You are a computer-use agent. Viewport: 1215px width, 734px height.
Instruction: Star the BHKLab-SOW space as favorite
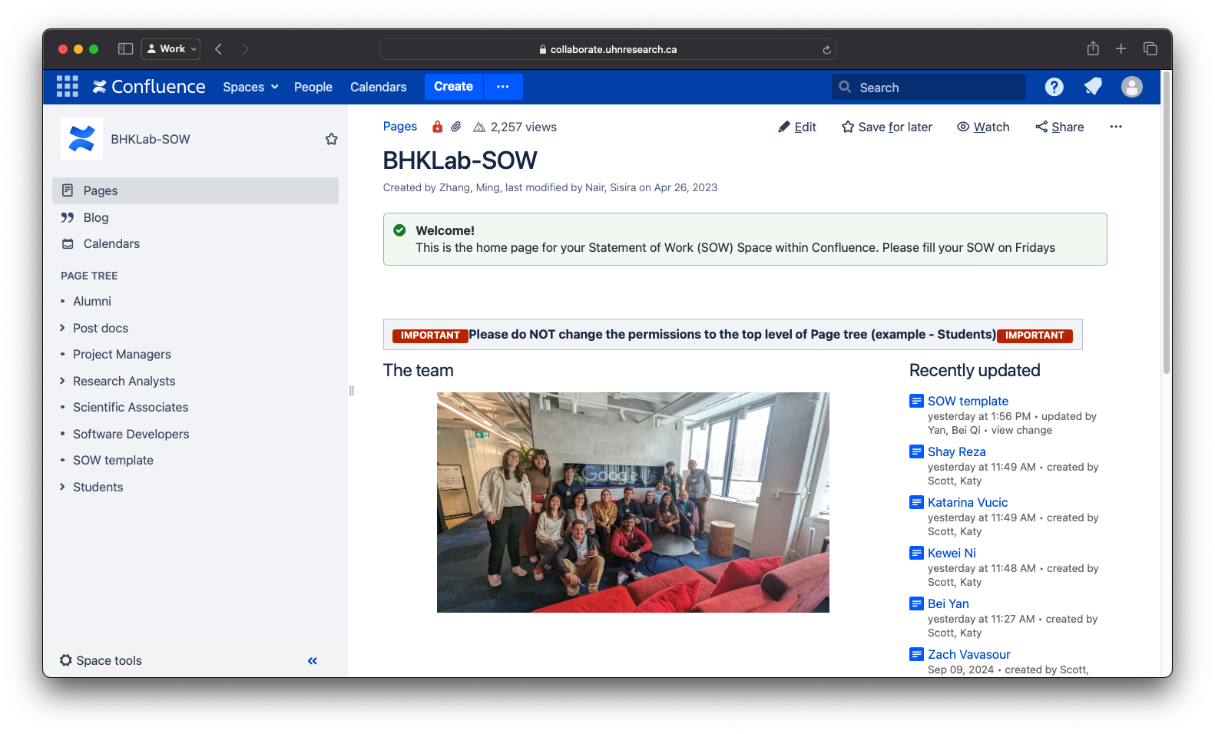point(331,139)
